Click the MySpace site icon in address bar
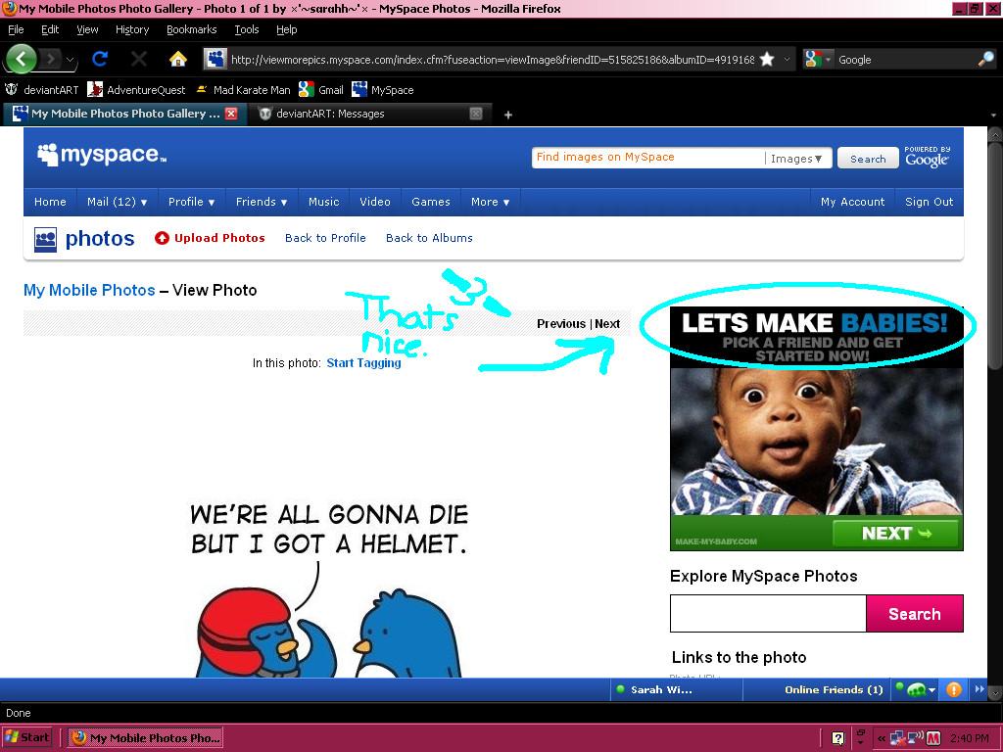 [x=216, y=60]
